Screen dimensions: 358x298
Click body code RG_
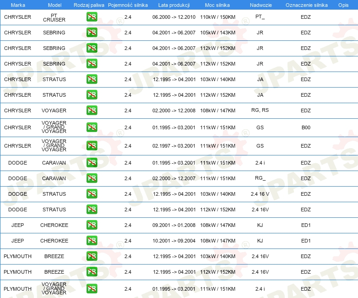tap(260, 178)
